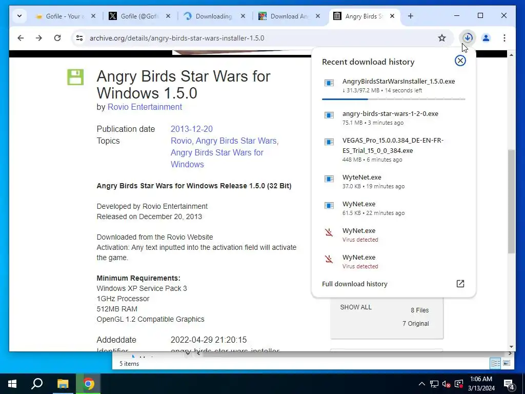525x394 pixels.
Task: Open the Angry Birds Star Wars for Windows topic
Action: point(217,159)
